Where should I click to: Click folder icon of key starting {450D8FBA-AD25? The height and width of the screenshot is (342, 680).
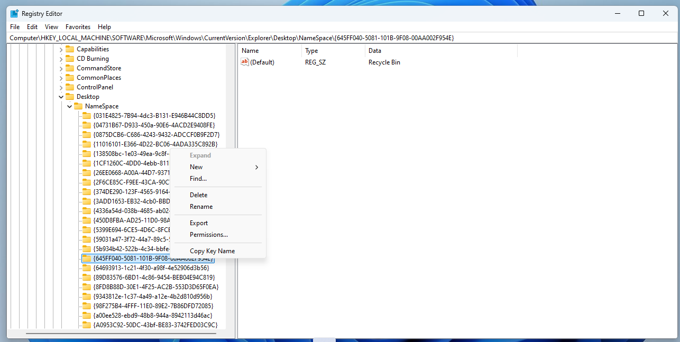point(87,220)
